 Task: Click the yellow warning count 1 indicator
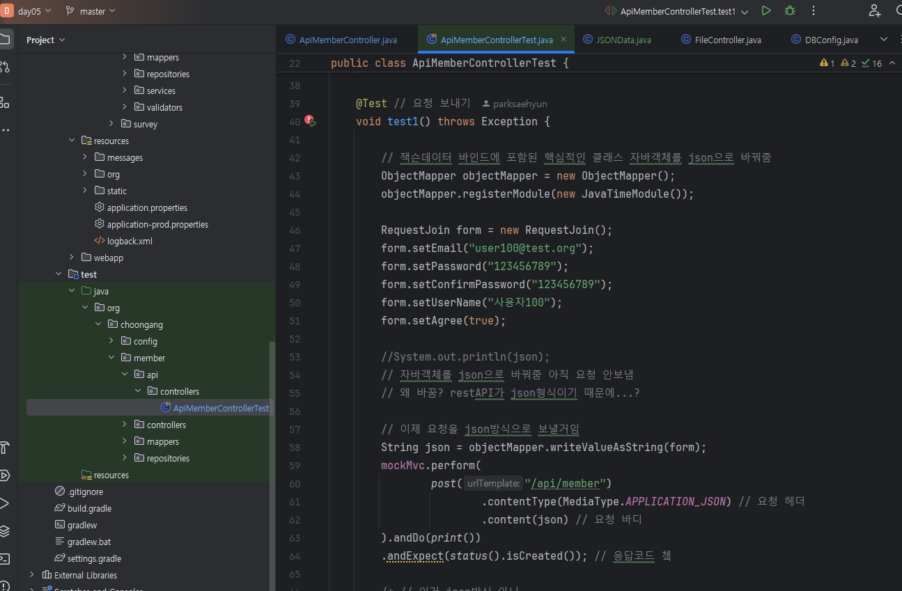827,63
